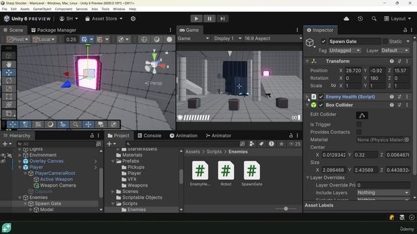Select the Rect tool in Scene toolbar
Screen dimensions: 417x234
[8, 97]
